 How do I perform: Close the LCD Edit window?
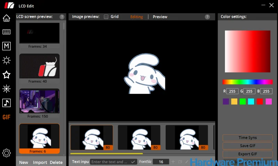[271, 5]
